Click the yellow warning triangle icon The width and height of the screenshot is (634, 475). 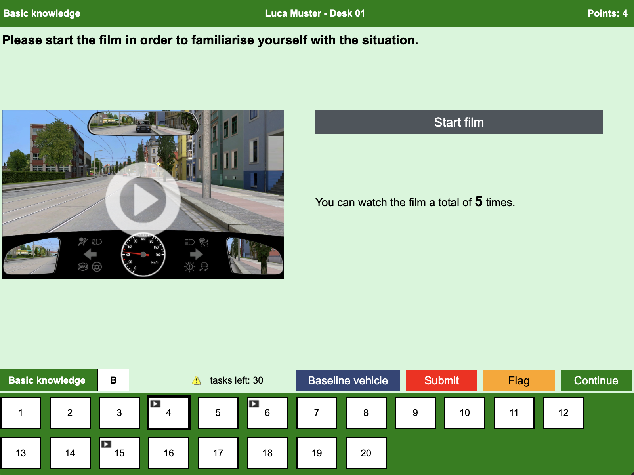click(x=197, y=380)
